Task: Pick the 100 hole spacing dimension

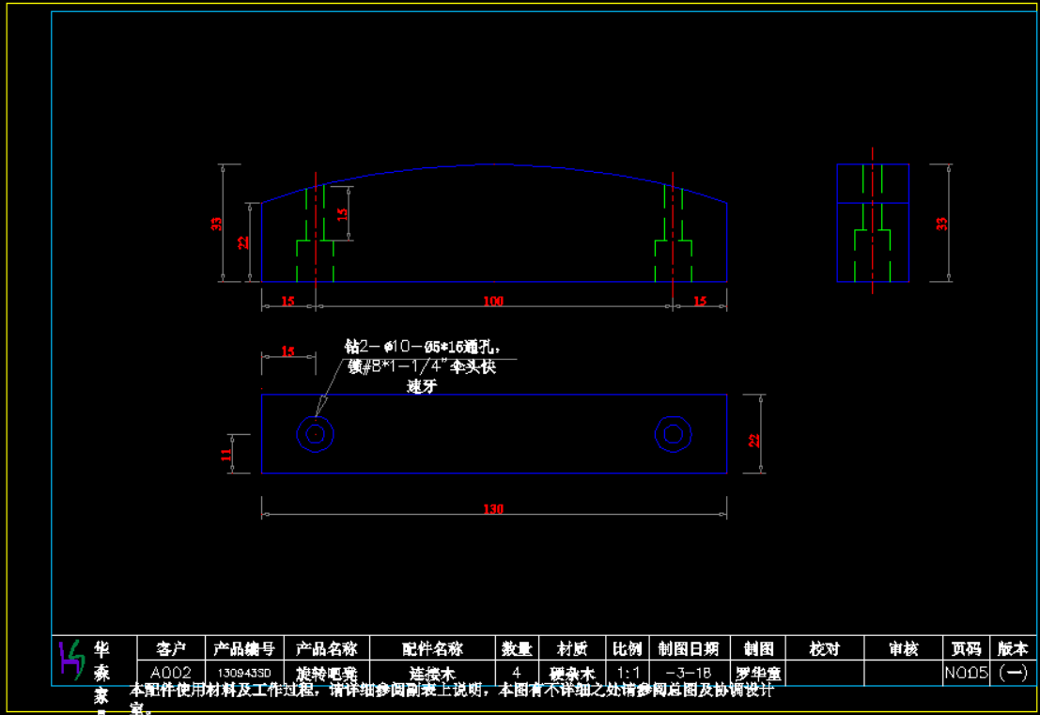Action: click(493, 301)
